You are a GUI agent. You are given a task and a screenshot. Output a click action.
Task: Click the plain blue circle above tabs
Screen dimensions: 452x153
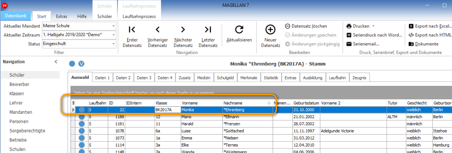(72, 64)
